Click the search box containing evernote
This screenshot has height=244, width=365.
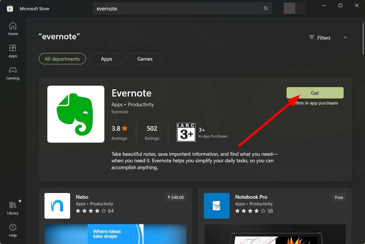[x=182, y=9]
